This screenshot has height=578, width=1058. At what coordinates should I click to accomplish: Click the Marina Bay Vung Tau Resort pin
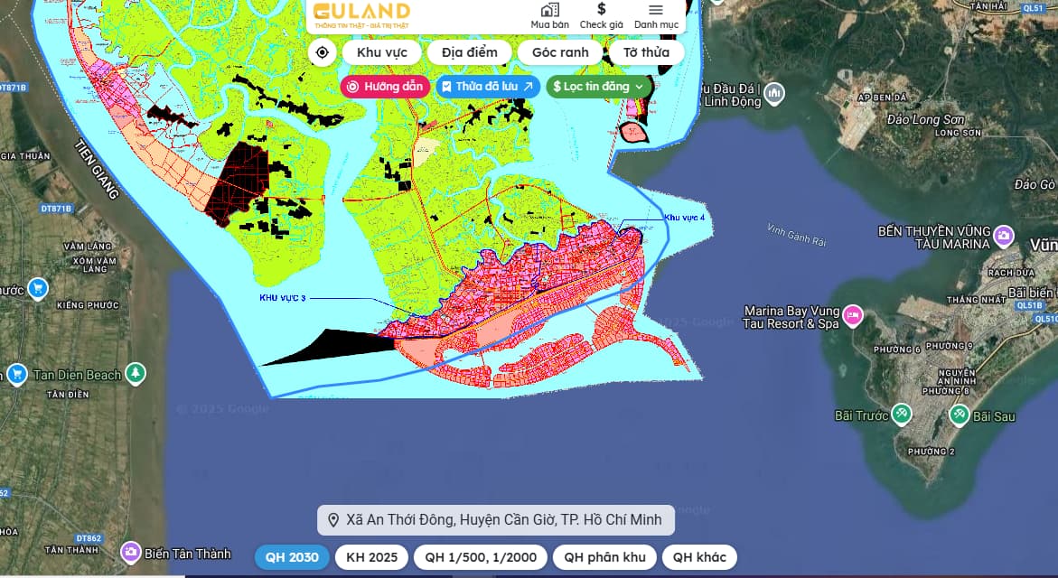854,315
